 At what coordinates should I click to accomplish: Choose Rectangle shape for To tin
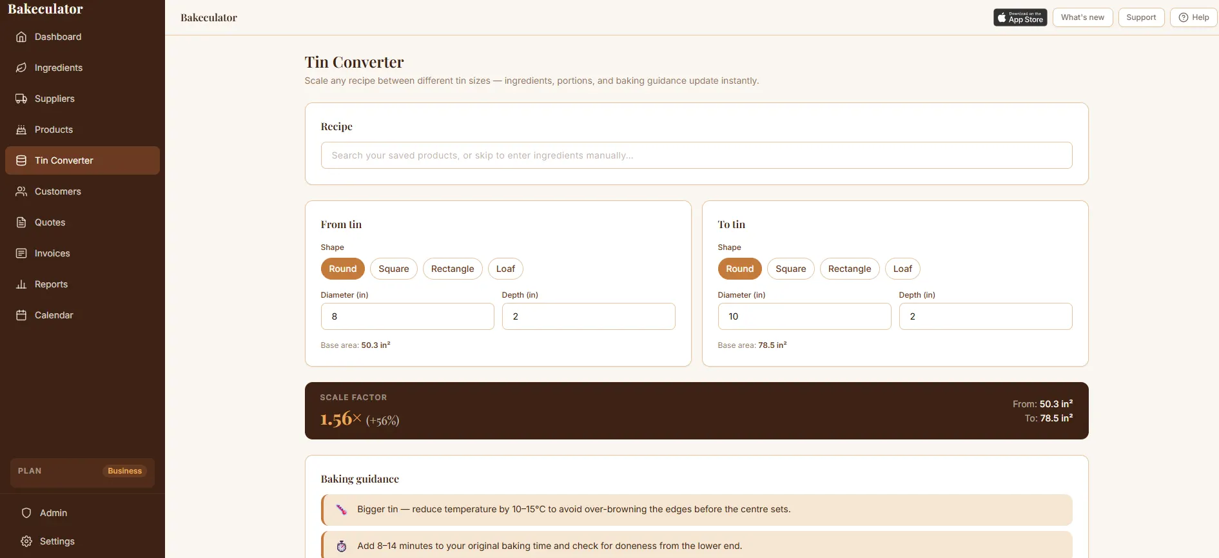(850, 269)
